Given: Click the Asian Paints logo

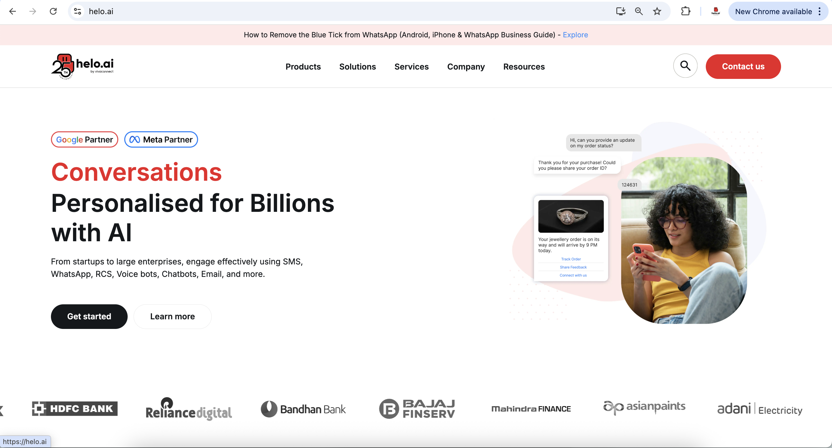Looking at the screenshot, I should (x=644, y=407).
